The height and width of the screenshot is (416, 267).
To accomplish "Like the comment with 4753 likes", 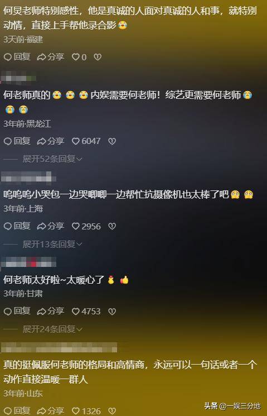I will pyautogui.click(x=86, y=311).
